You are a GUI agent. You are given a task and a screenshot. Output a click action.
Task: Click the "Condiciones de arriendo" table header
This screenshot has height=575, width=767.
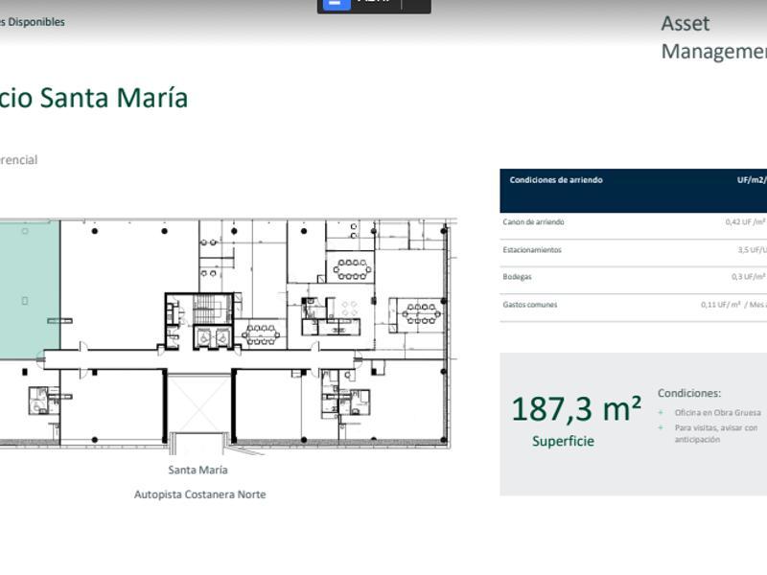pos(556,180)
